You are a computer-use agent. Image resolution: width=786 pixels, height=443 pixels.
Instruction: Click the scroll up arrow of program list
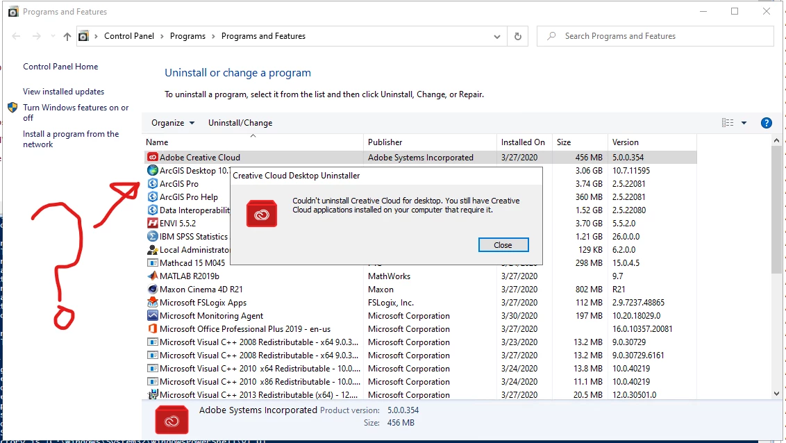(x=776, y=141)
